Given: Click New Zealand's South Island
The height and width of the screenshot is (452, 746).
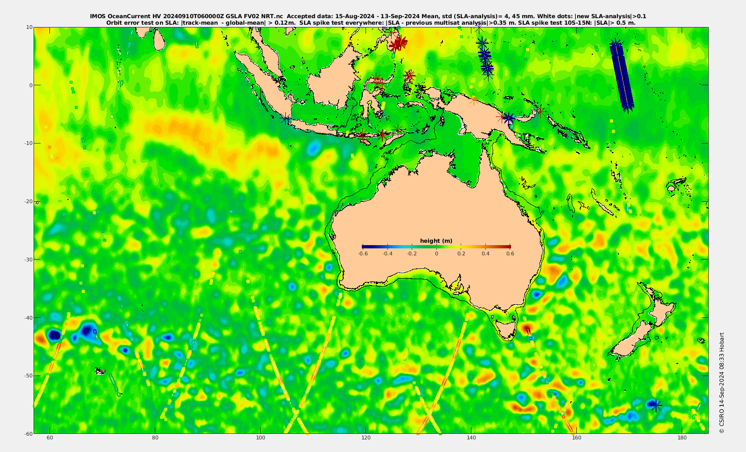Looking at the screenshot, I should click(631, 340).
